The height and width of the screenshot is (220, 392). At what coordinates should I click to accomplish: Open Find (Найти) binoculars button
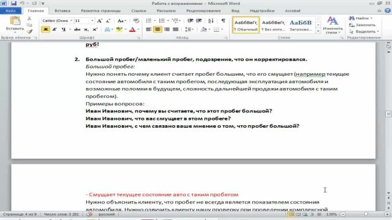click(360, 18)
